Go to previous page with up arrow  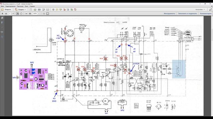(2, 14)
